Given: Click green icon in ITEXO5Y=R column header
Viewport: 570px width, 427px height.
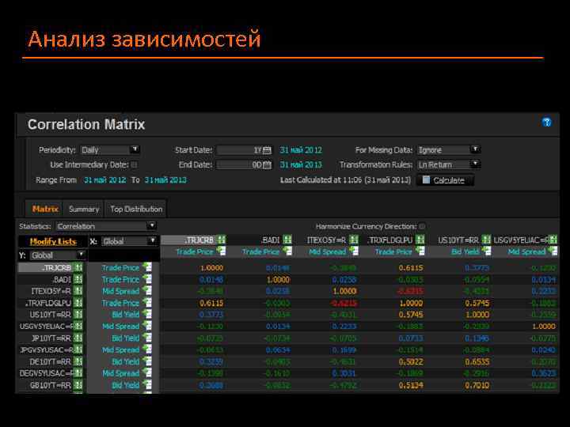Looking at the screenshot, I should point(353,240).
